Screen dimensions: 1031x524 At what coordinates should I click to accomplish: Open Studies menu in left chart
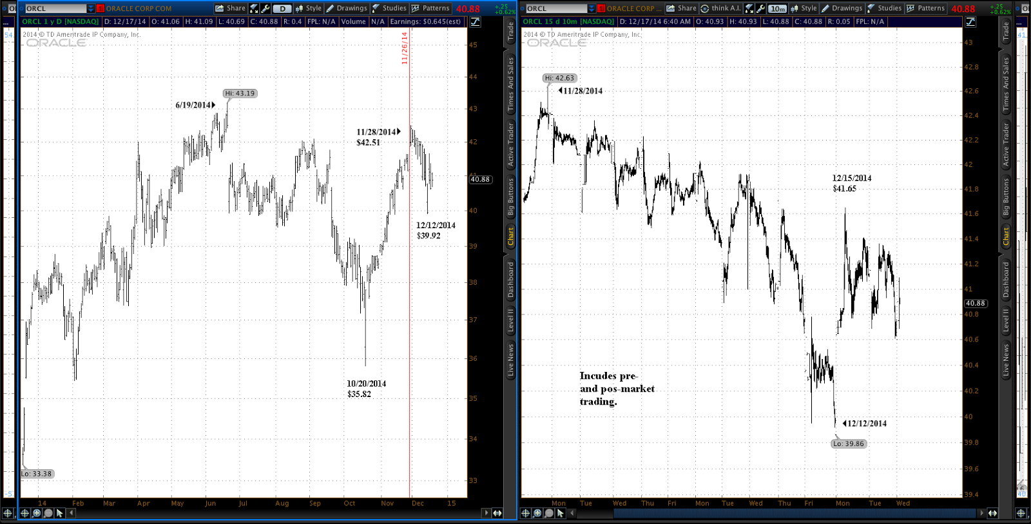(389, 8)
